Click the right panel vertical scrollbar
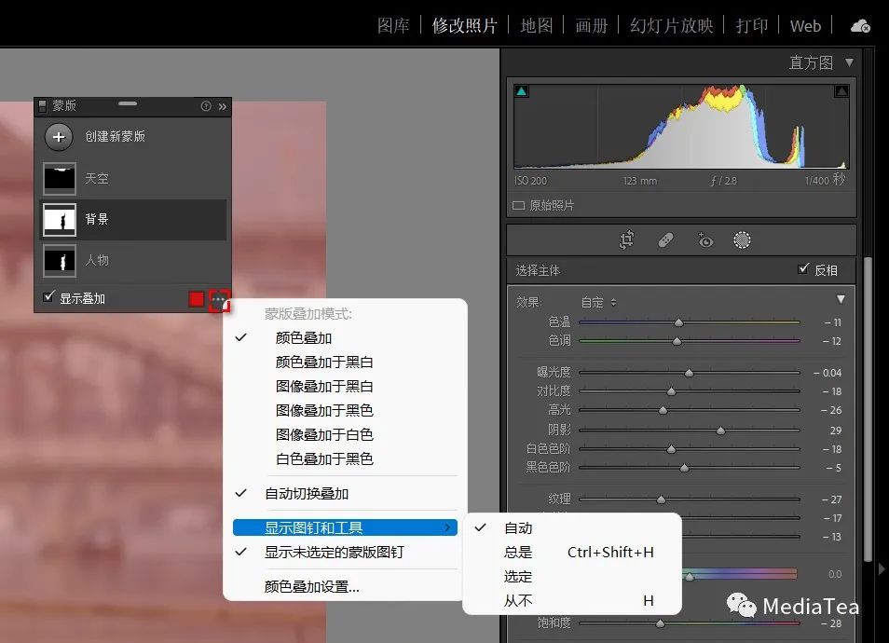The image size is (889, 643). tap(868, 409)
